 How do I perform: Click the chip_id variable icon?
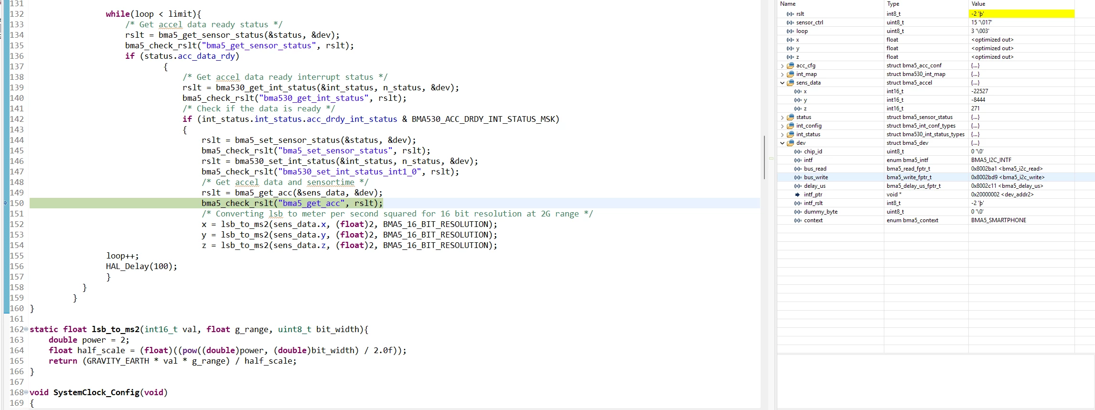[798, 151]
